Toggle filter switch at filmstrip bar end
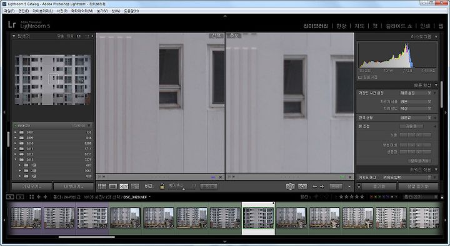The height and width of the screenshot is (246, 450). pyautogui.click(x=442, y=197)
